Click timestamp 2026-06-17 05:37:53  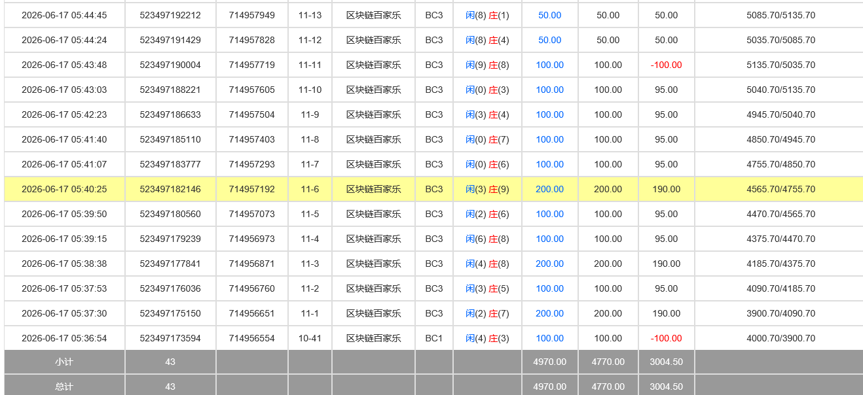64,288
